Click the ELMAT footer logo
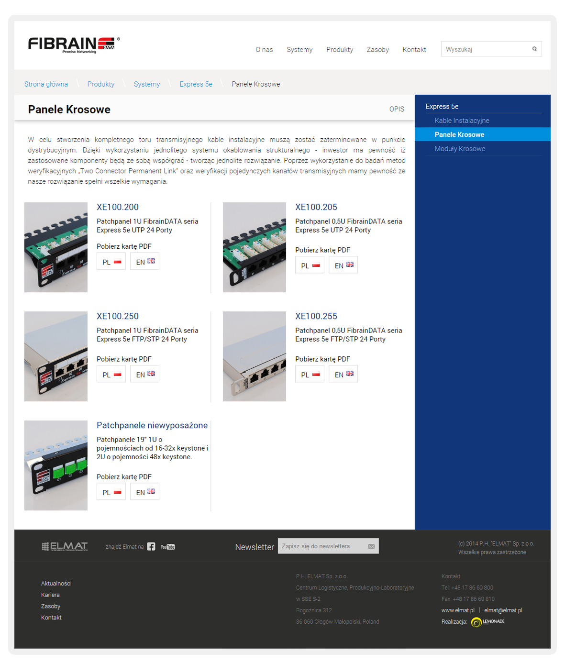565x663 pixels. point(65,546)
